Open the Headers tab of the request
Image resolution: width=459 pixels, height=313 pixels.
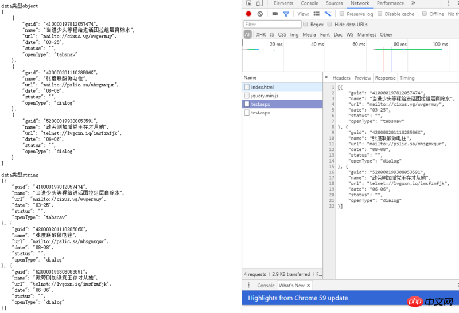tap(341, 78)
